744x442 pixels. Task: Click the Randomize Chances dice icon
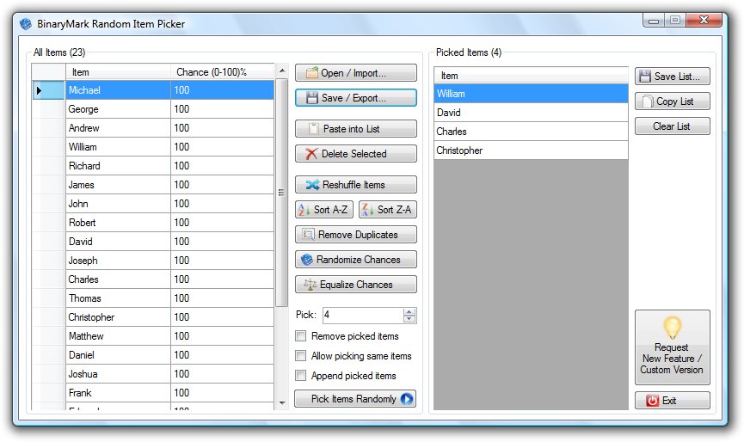307,260
